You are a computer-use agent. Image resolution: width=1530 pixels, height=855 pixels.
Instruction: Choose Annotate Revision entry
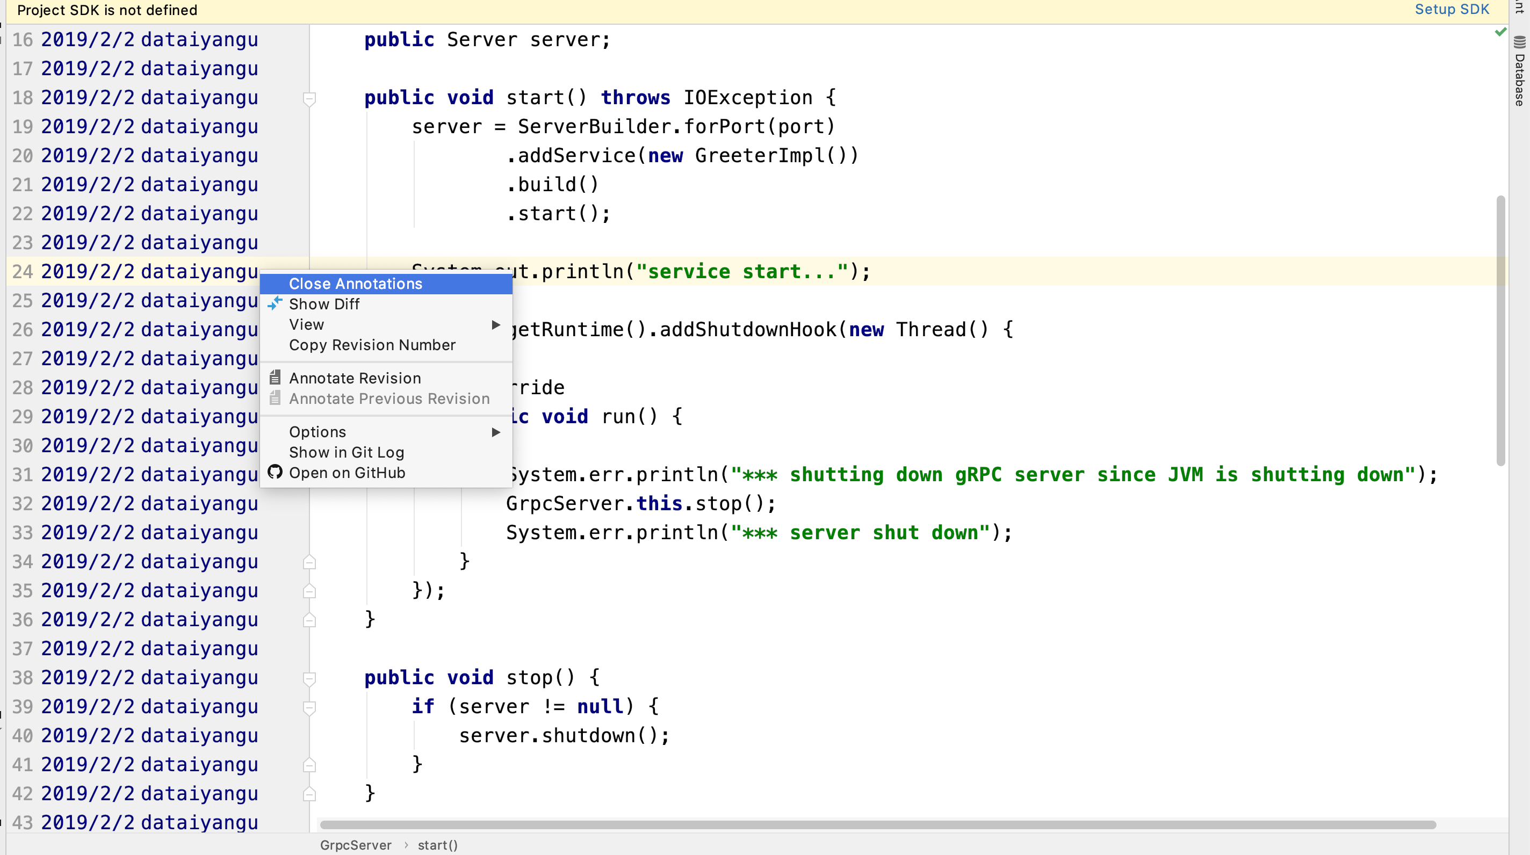point(386,378)
